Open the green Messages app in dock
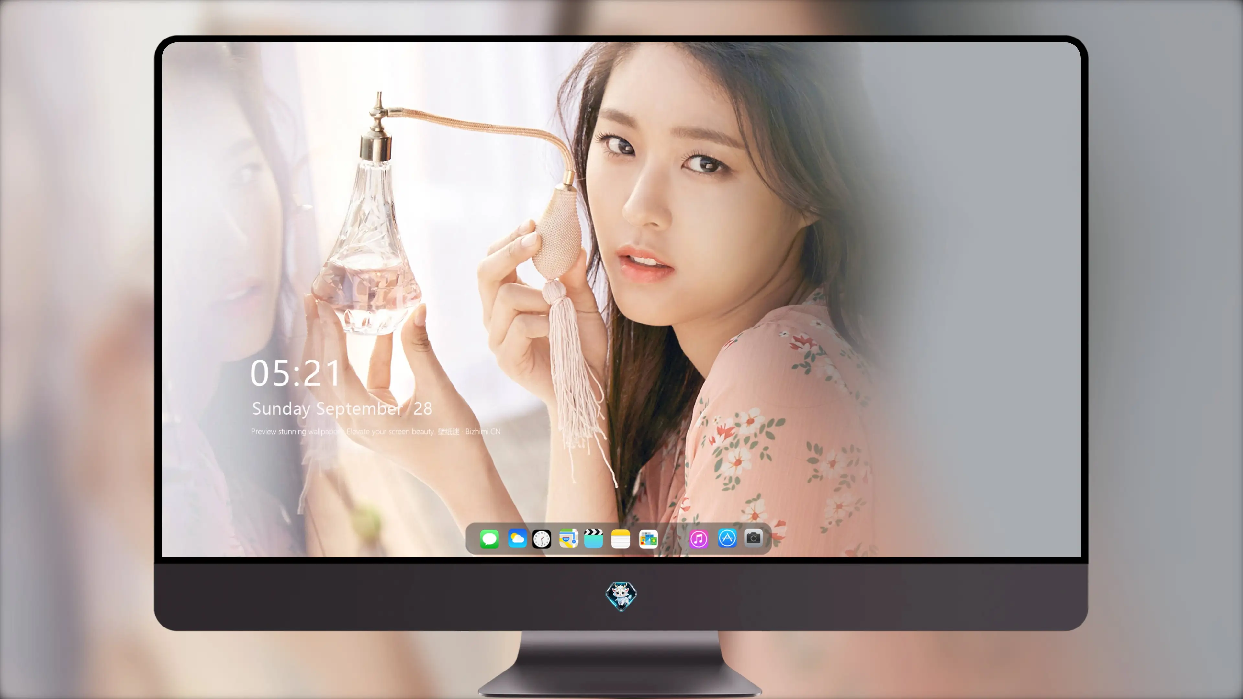The height and width of the screenshot is (699, 1243). pos(489,539)
